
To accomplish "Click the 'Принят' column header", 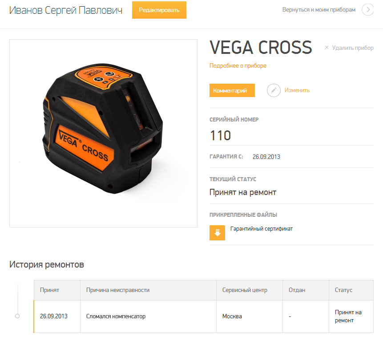I will tap(49, 290).
